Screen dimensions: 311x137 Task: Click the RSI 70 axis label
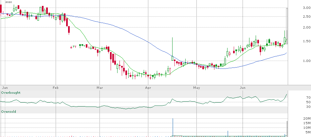pos(308,97)
